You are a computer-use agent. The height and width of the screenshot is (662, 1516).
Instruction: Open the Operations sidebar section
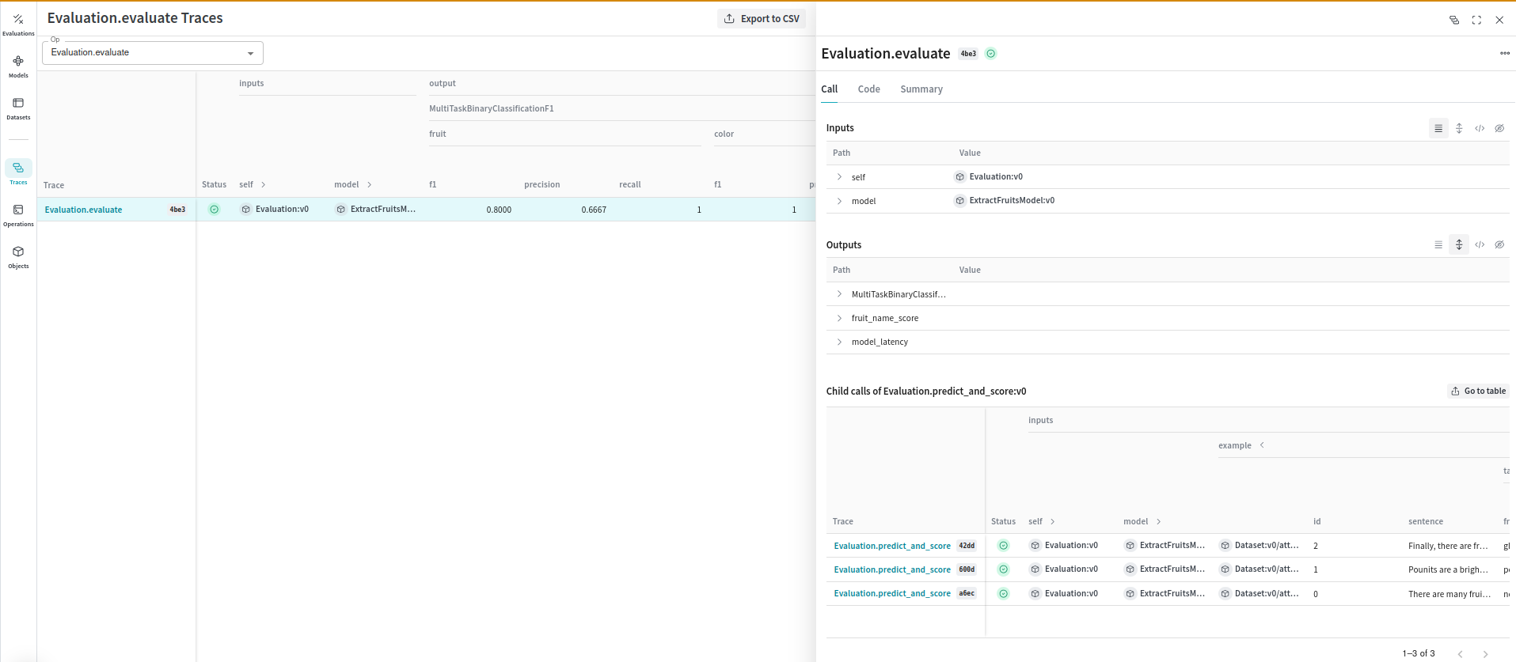[x=18, y=214]
